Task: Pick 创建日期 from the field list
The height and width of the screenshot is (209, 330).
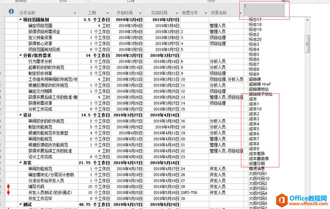Action: [257, 163]
